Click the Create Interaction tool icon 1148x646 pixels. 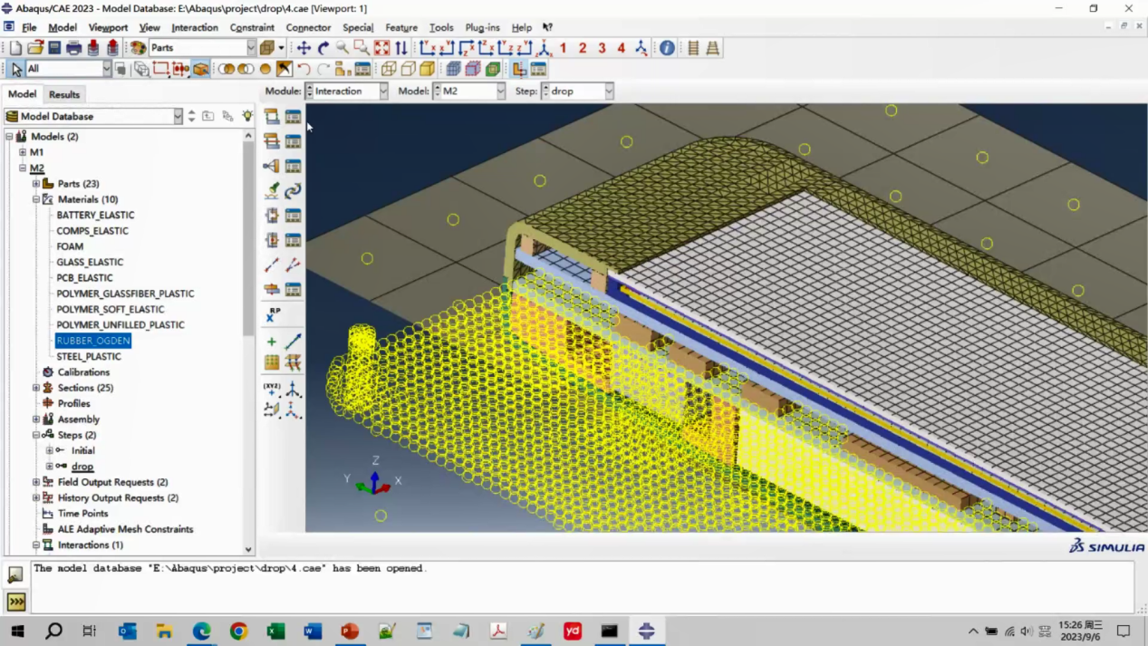pos(272,117)
